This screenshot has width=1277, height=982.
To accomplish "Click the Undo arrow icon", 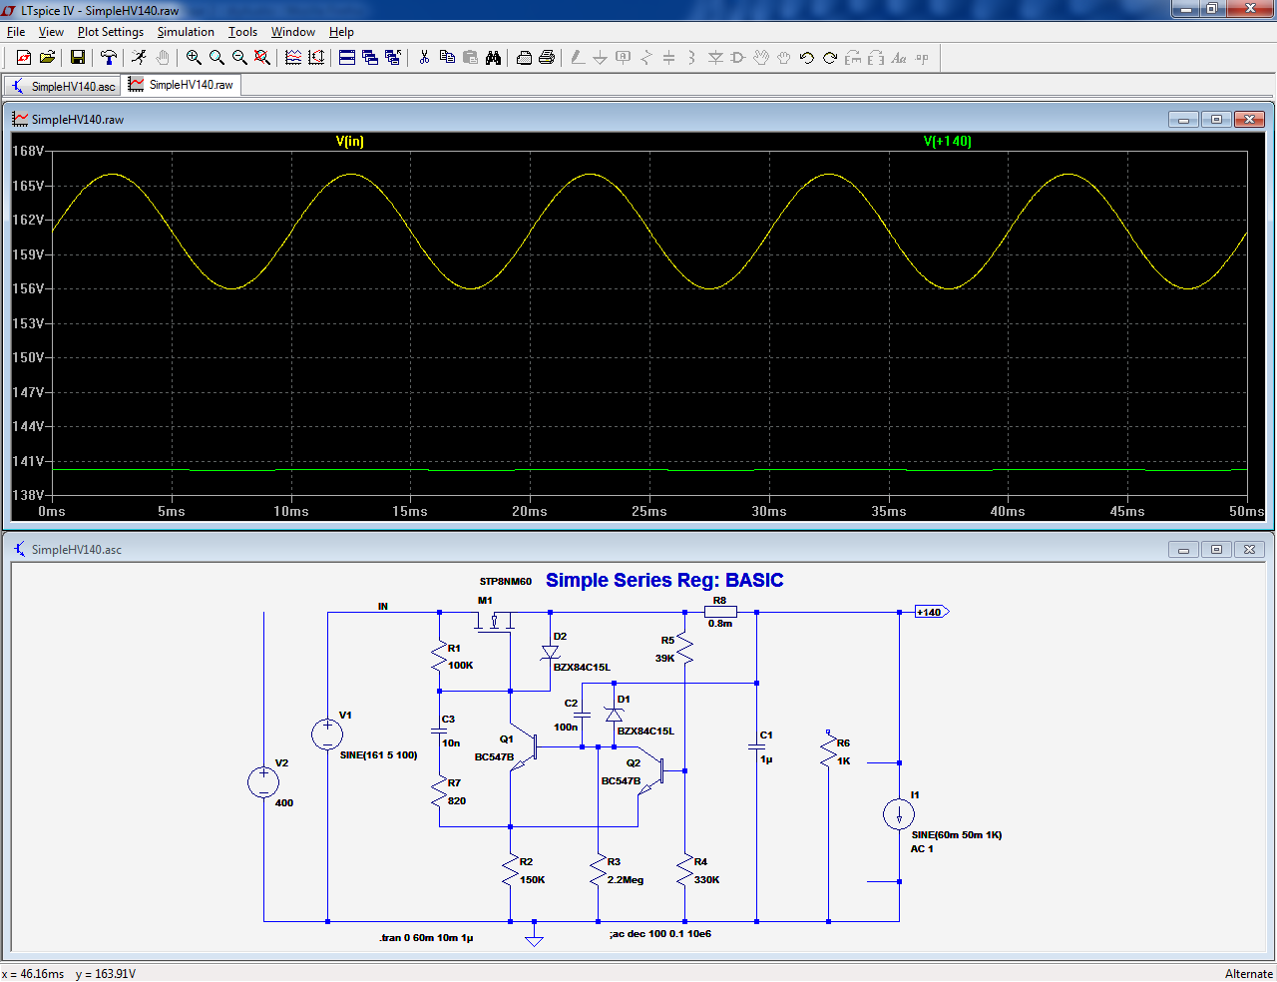I will coord(807,58).
